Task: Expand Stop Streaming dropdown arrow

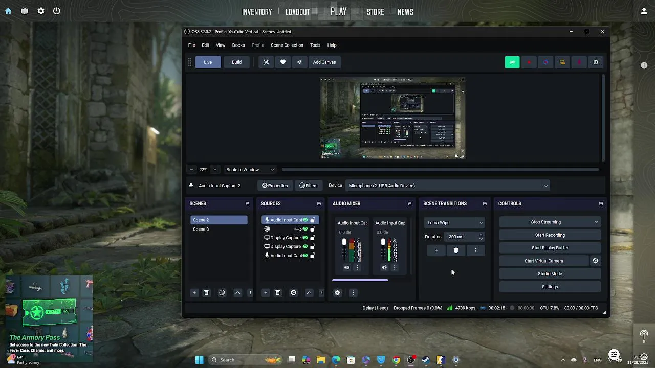Action: coord(596,222)
